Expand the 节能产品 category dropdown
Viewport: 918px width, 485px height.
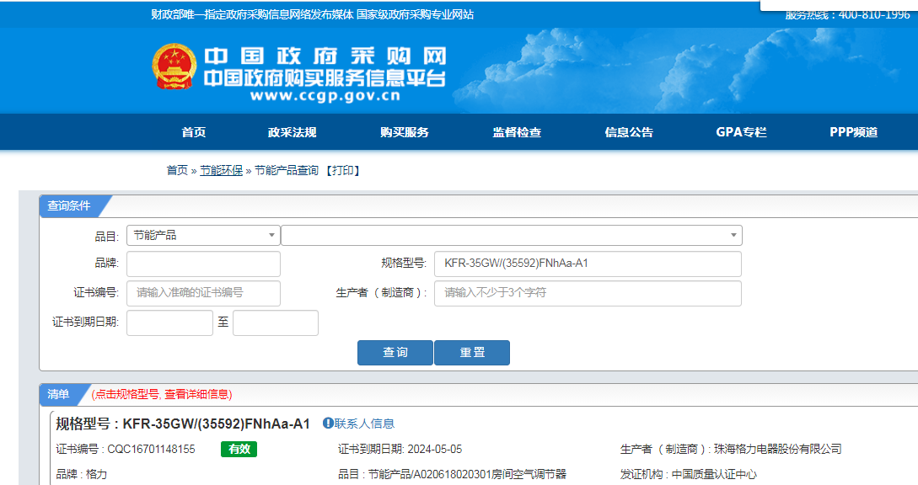pos(203,235)
